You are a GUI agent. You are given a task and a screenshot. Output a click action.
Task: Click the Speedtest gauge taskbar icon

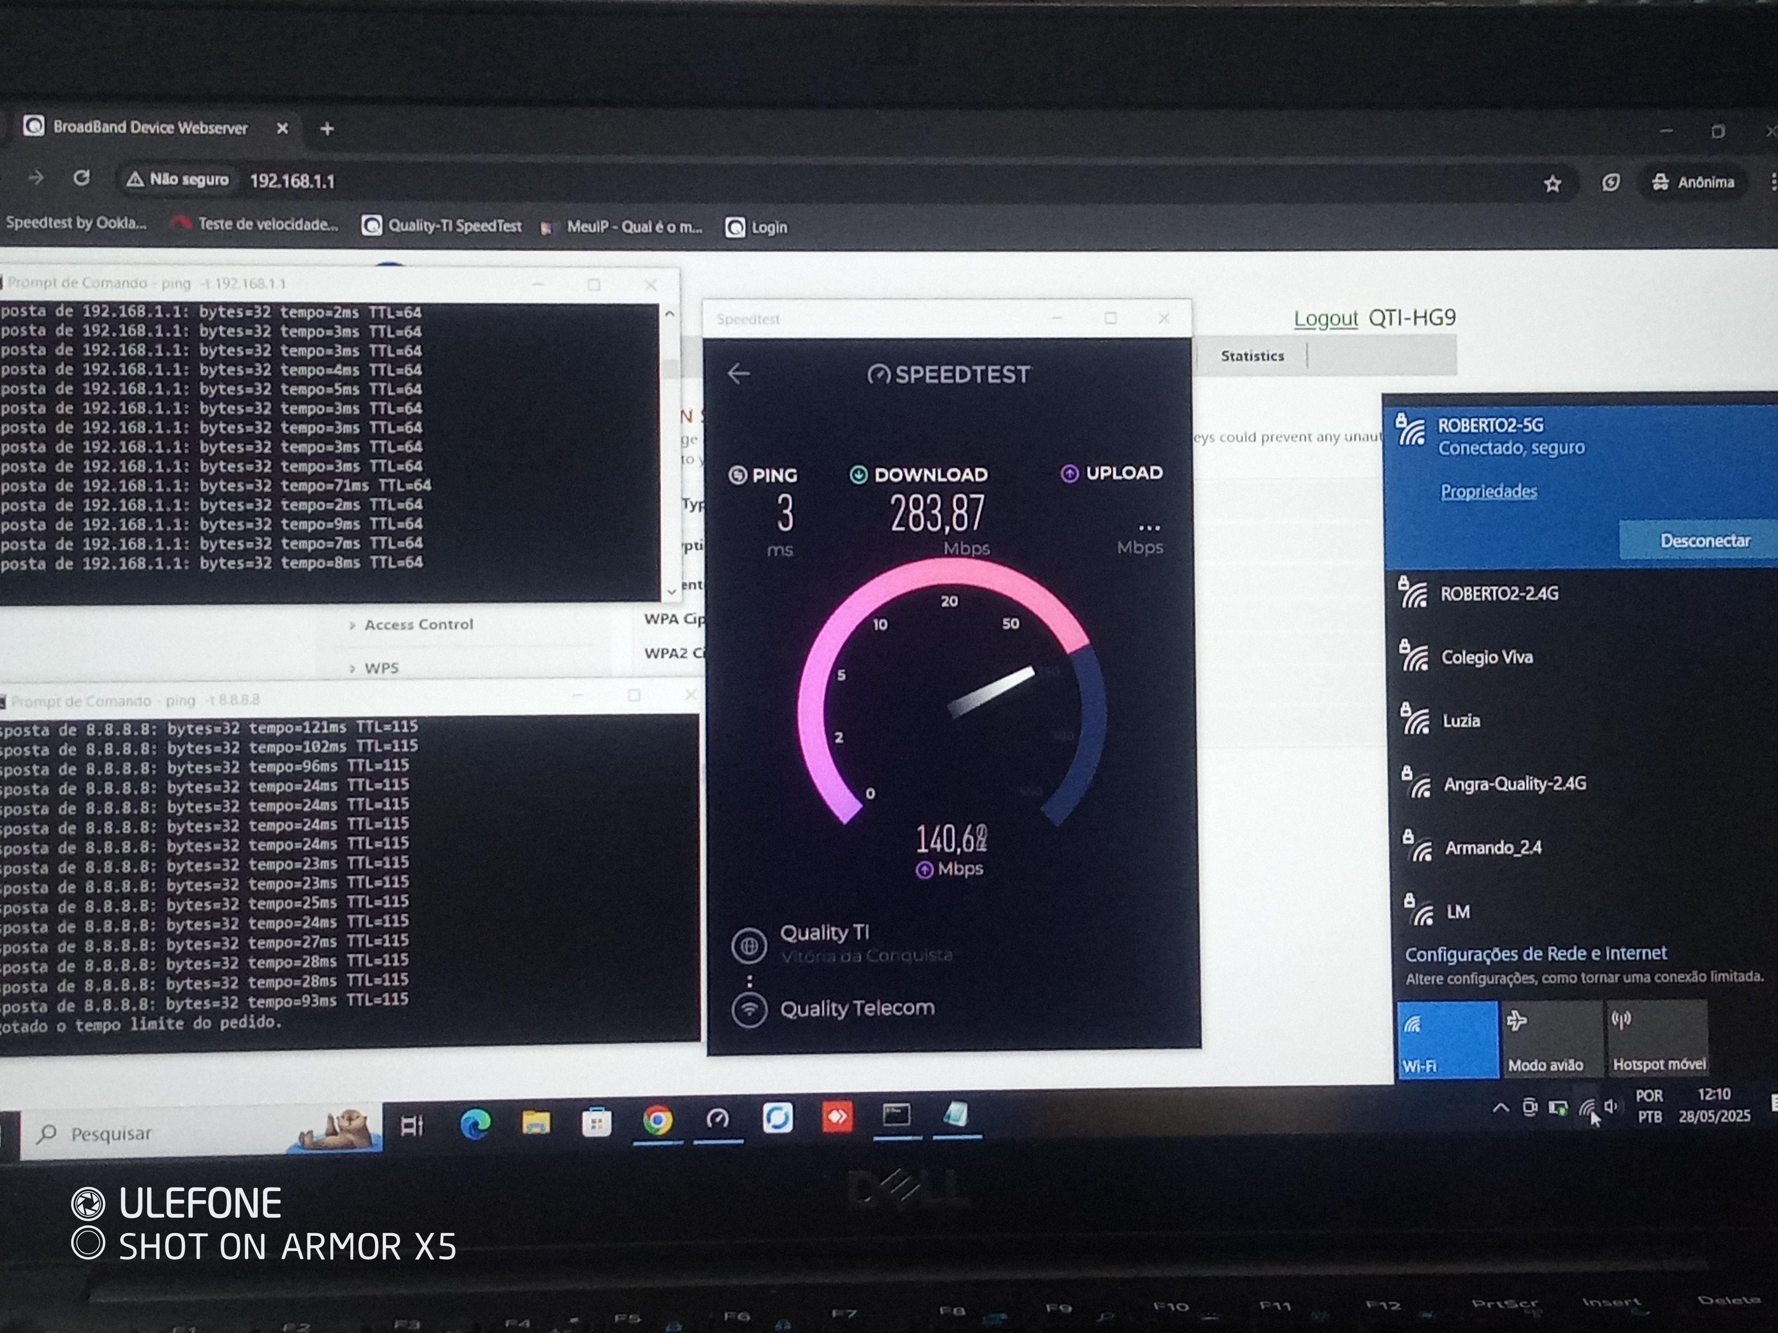pyautogui.click(x=717, y=1119)
